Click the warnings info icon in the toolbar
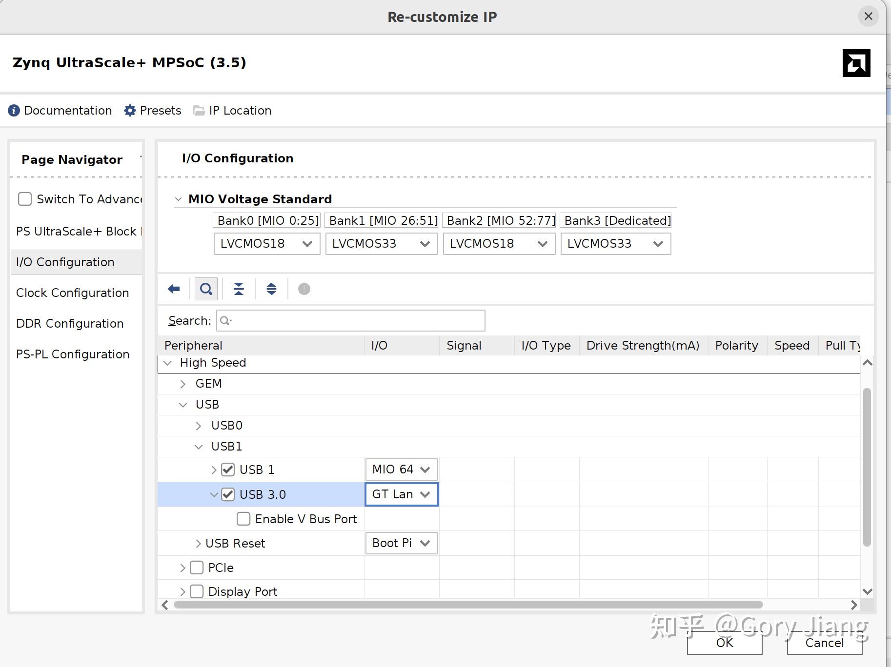 tap(304, 289)
